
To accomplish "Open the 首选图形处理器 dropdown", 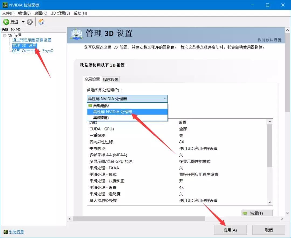I will [165, 99].
